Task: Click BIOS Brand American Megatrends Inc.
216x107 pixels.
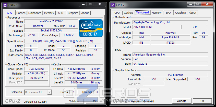Action: tap(170, 55)
